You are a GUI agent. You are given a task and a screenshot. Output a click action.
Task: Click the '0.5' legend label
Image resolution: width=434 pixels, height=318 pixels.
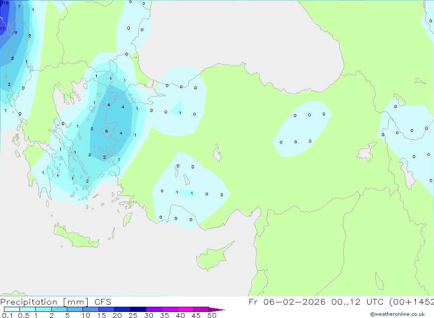23,315
